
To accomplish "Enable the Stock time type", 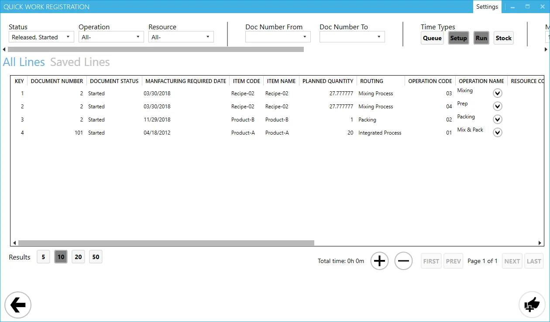I will click(503, 38).
